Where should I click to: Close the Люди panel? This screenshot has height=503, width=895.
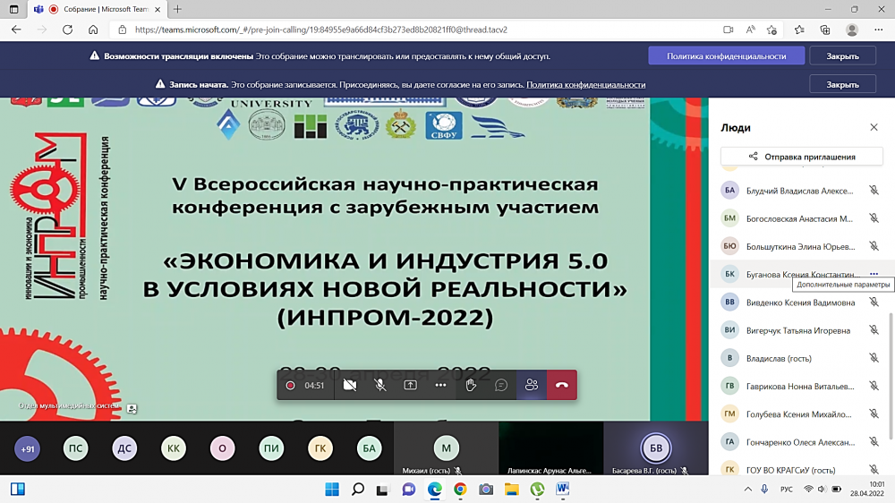(874, 128)
